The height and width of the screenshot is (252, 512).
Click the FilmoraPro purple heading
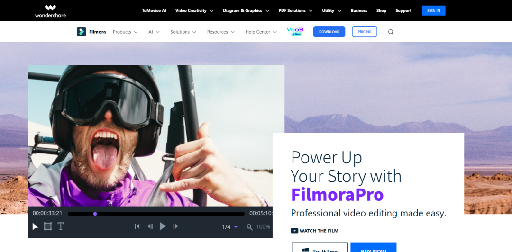(338, 195)
